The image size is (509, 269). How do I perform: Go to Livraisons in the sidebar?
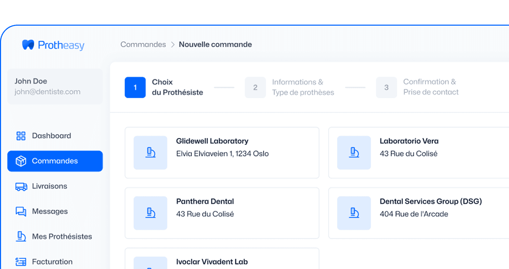coord(55,187)
